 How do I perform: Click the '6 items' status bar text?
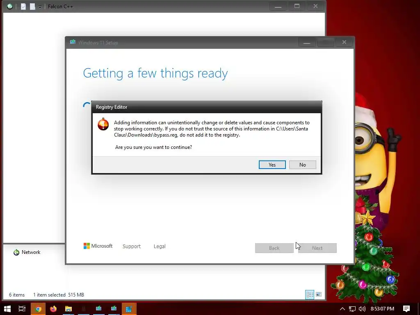tap(17, 294)
